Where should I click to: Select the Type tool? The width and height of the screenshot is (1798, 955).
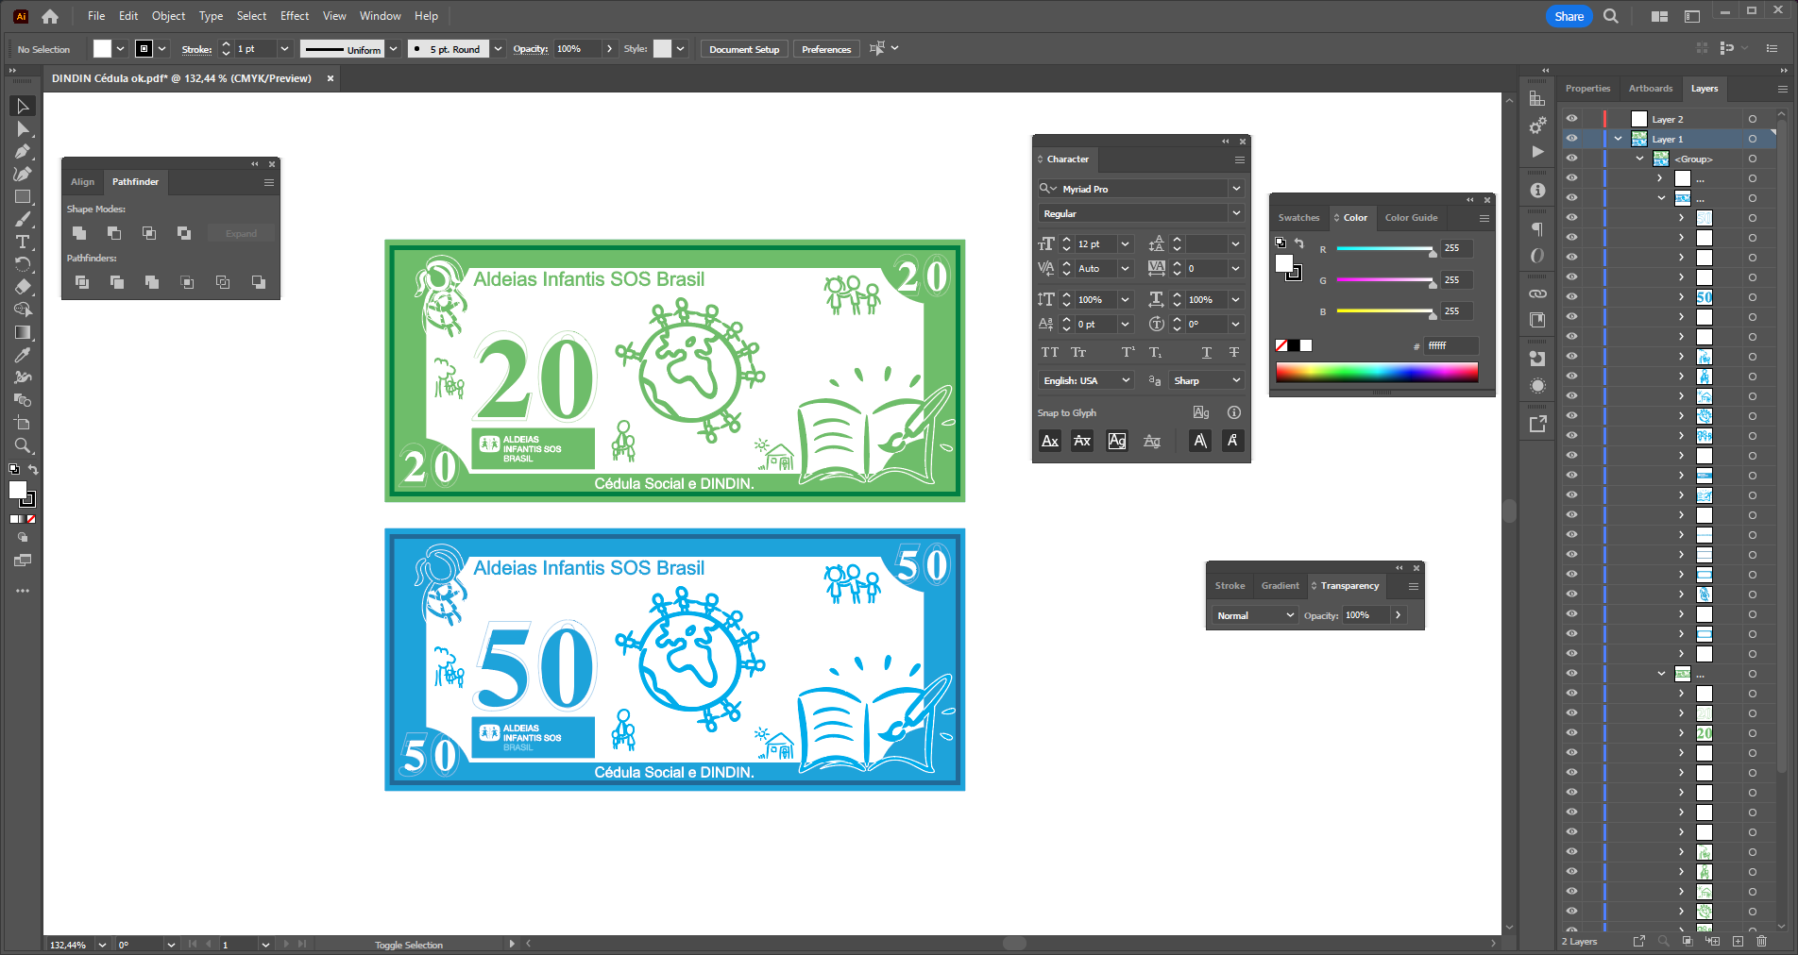point(23,243)
